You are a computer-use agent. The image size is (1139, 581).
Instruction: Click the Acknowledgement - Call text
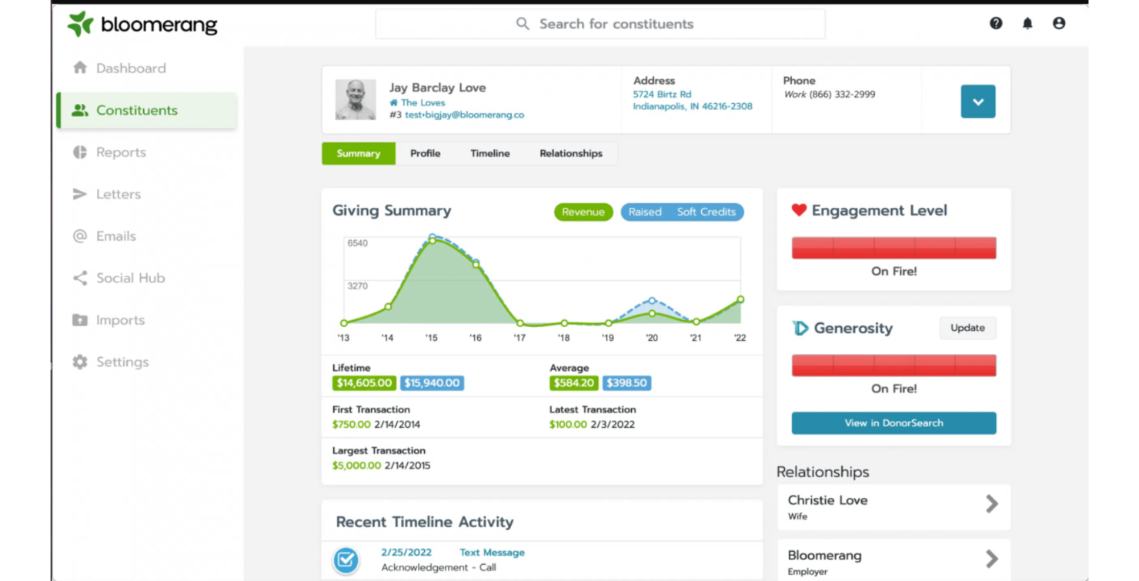(439, 568)
